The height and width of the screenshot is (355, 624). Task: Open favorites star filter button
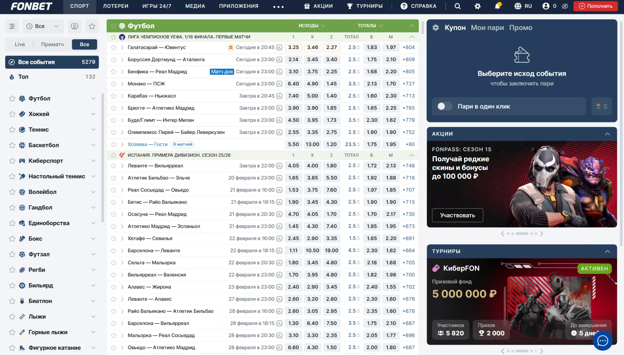[x=92, y=26]
